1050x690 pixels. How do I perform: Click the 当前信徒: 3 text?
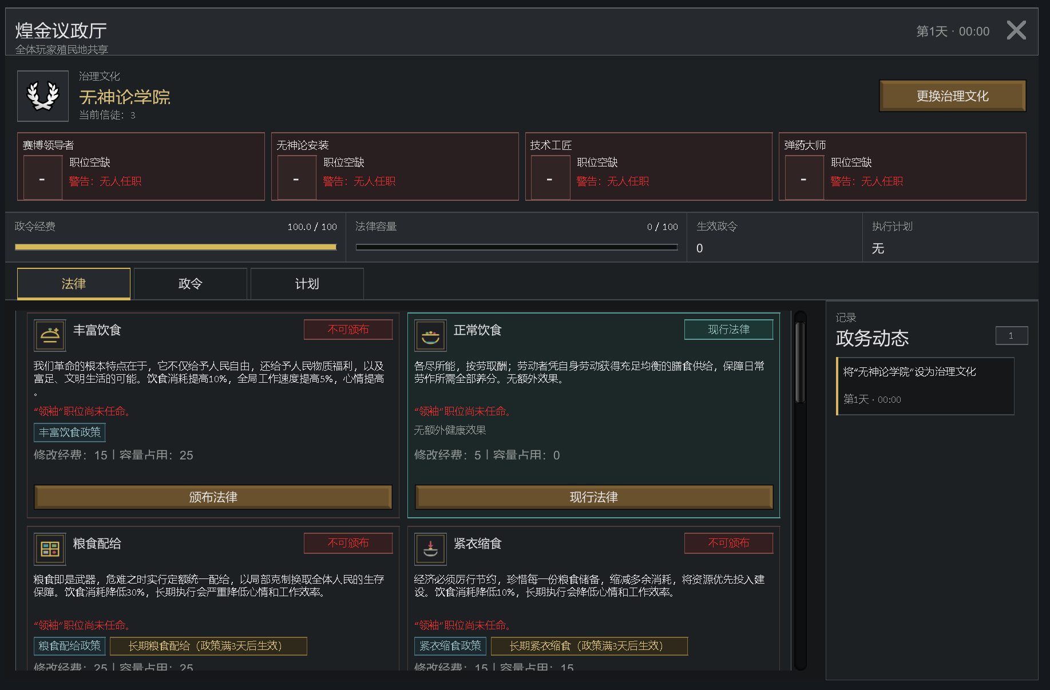click(x=107, y=115)
